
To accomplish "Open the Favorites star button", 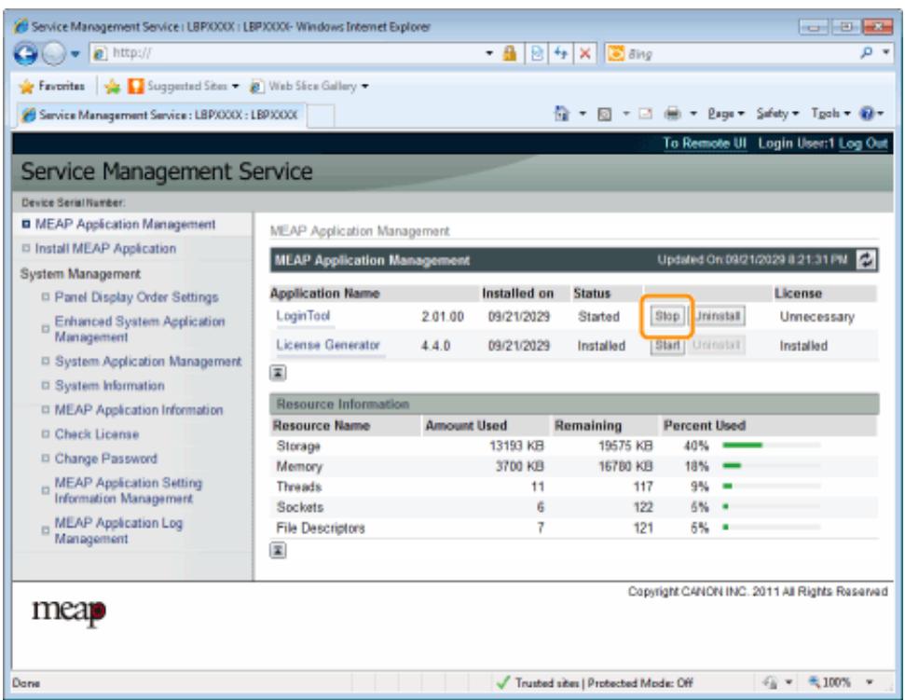I will coord(52,87).
